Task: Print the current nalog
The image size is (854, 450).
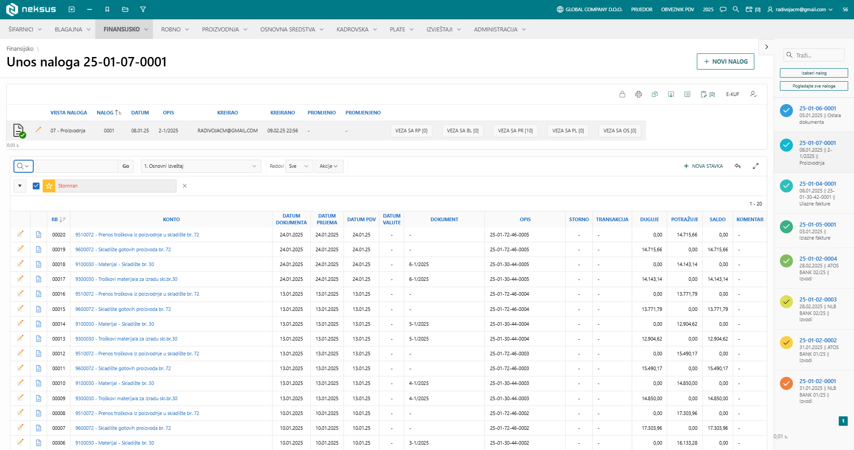Action: 638,94
